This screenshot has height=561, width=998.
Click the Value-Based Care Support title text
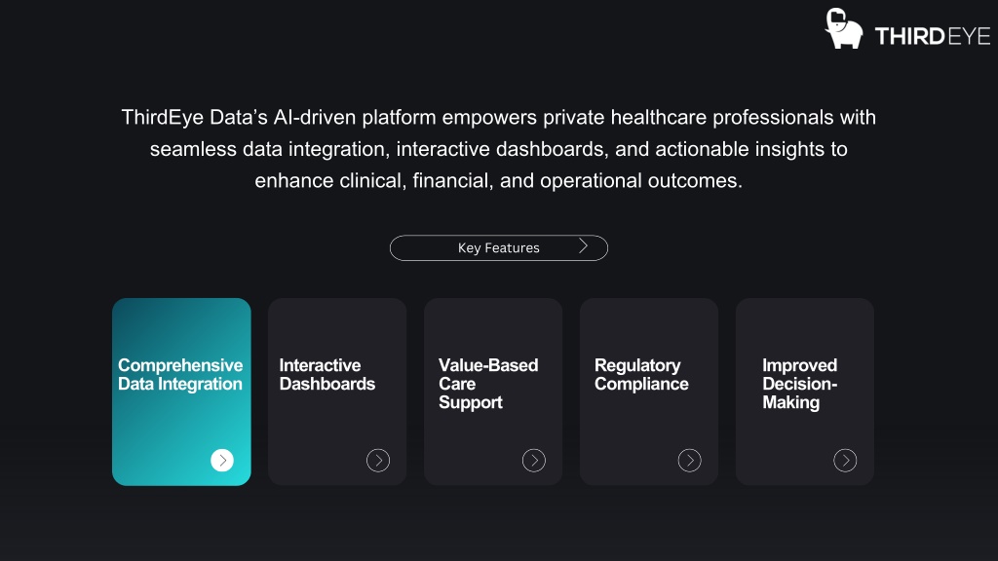coord(488,384)
